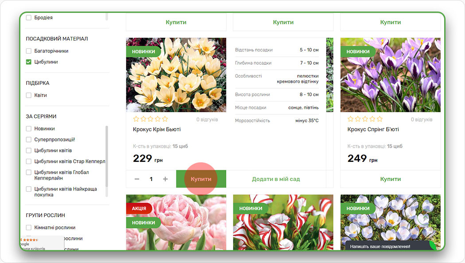Click НОВИНКИ badge on cream crocus image
Screen dimensions: 465x263
[143, 51]
